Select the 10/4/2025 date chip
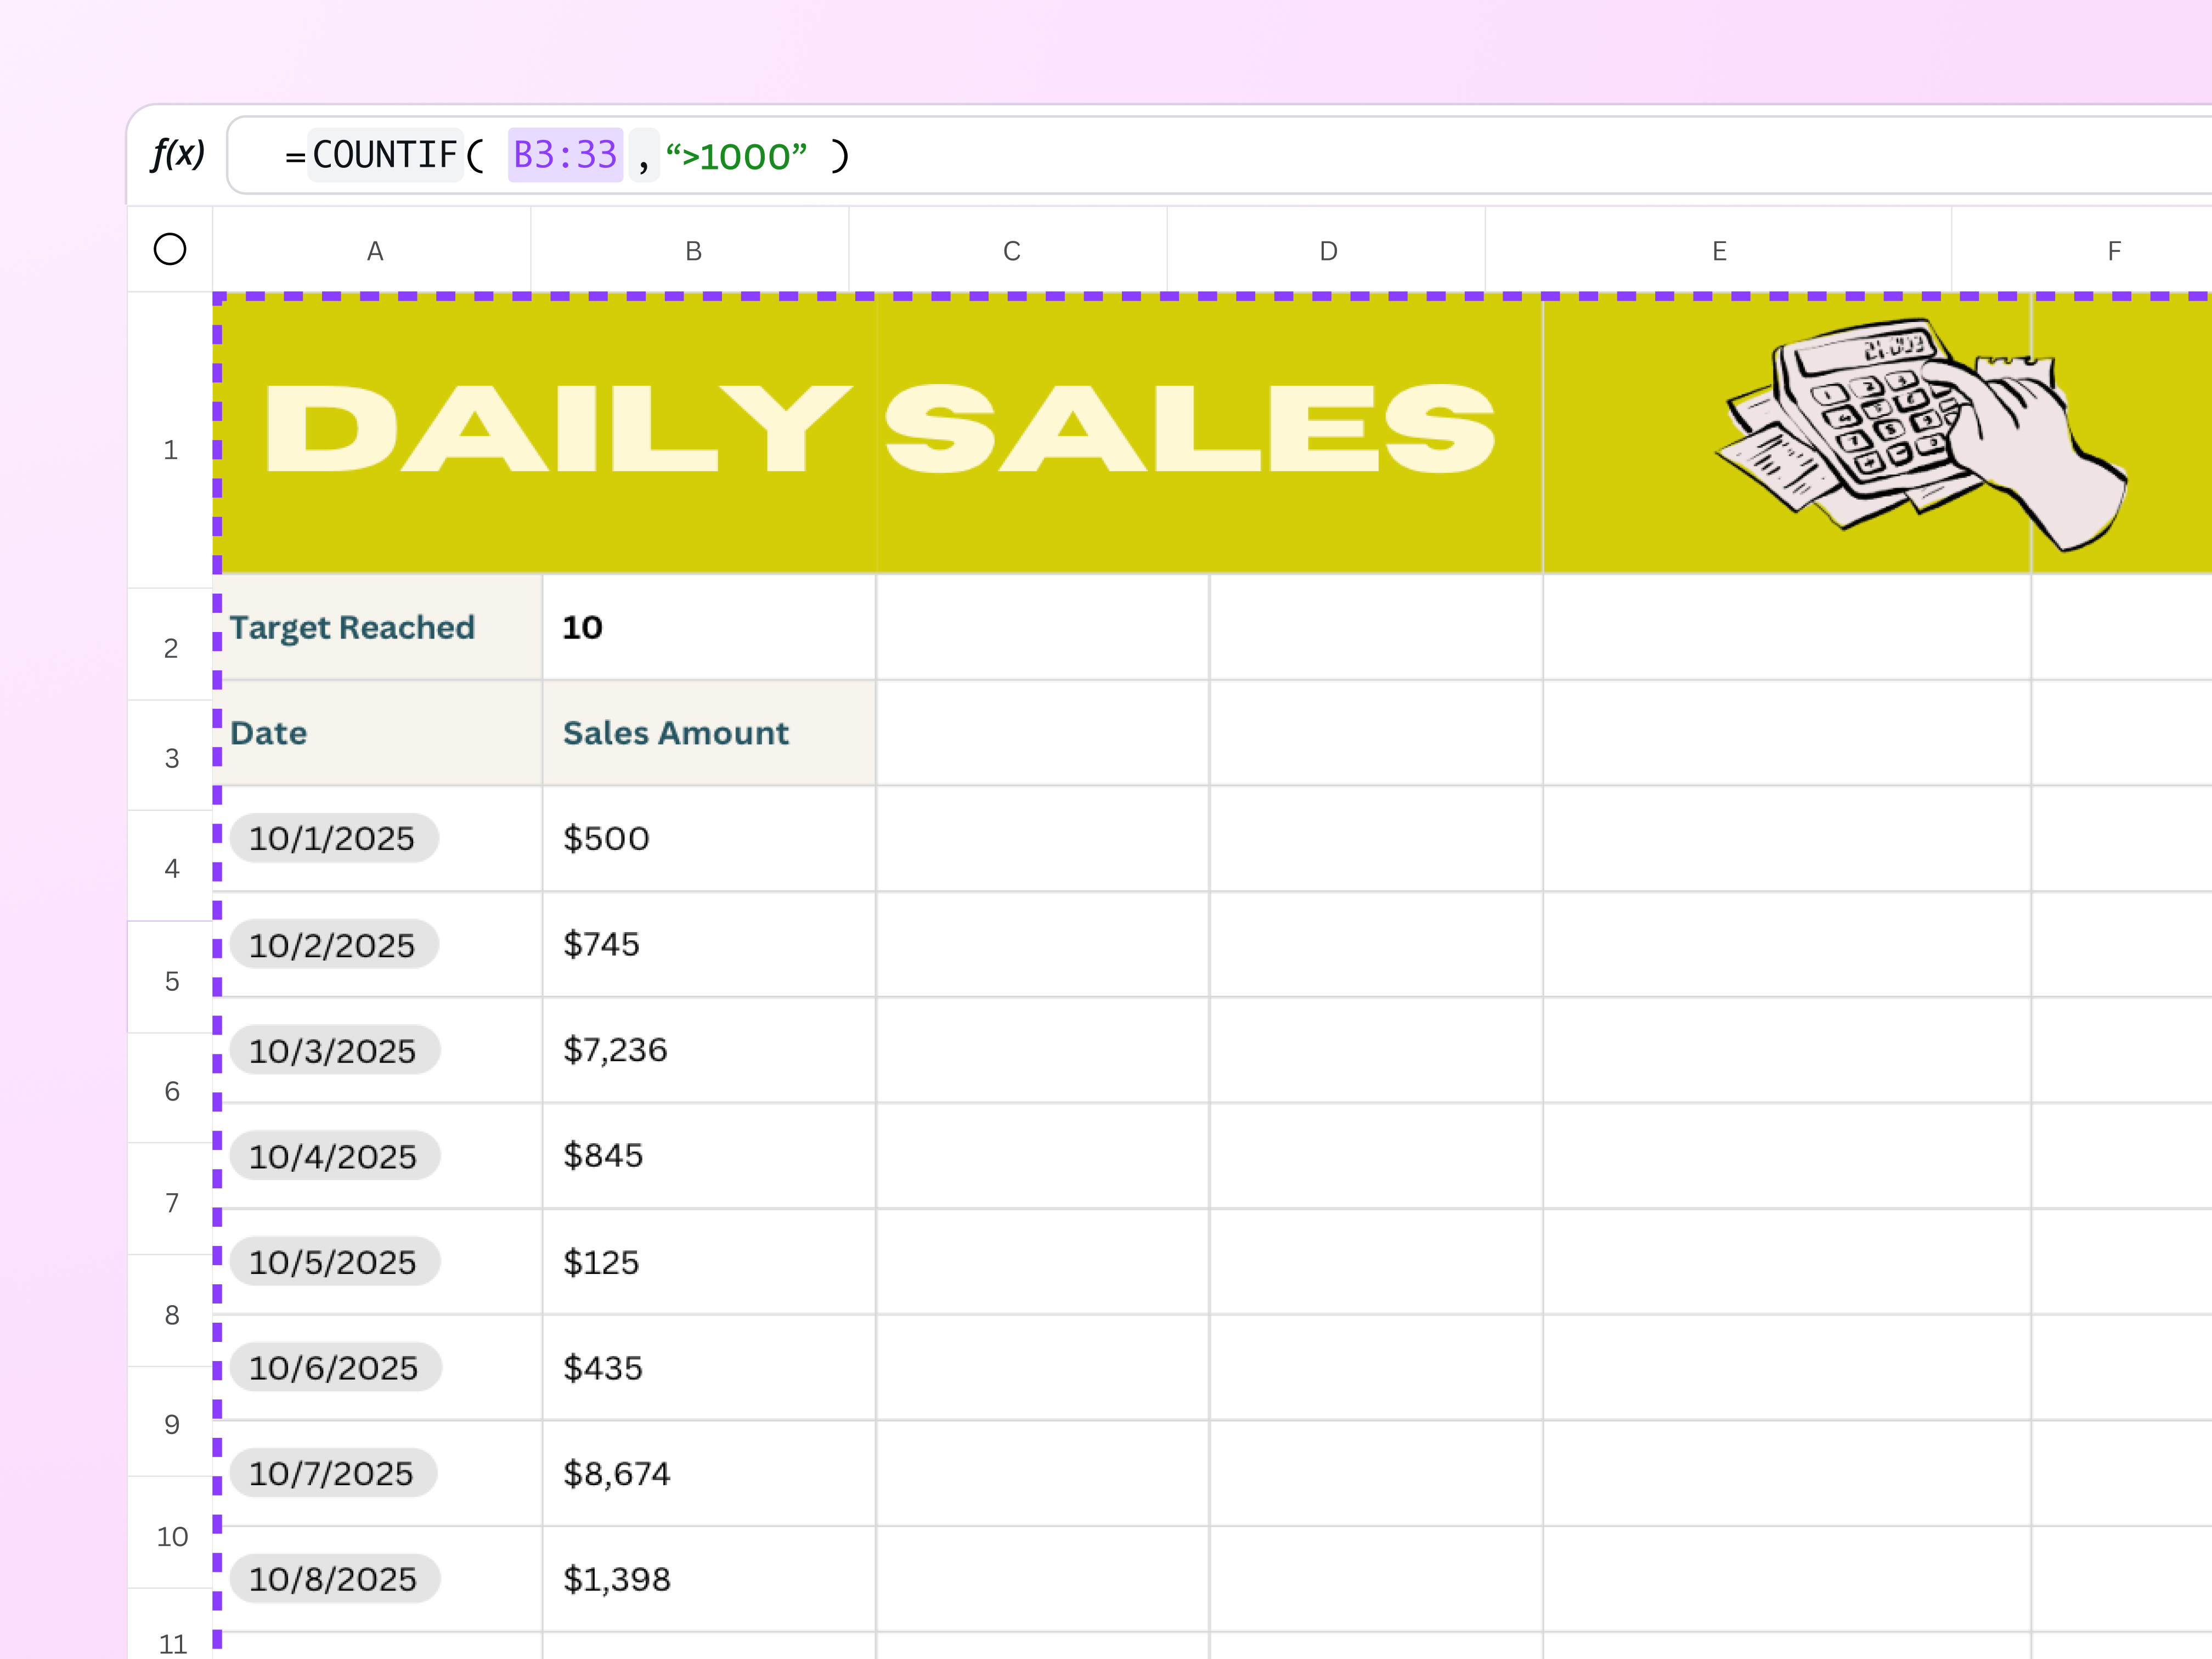The height and width of the screenshot is (1659, 2212). coord(334,1156)
